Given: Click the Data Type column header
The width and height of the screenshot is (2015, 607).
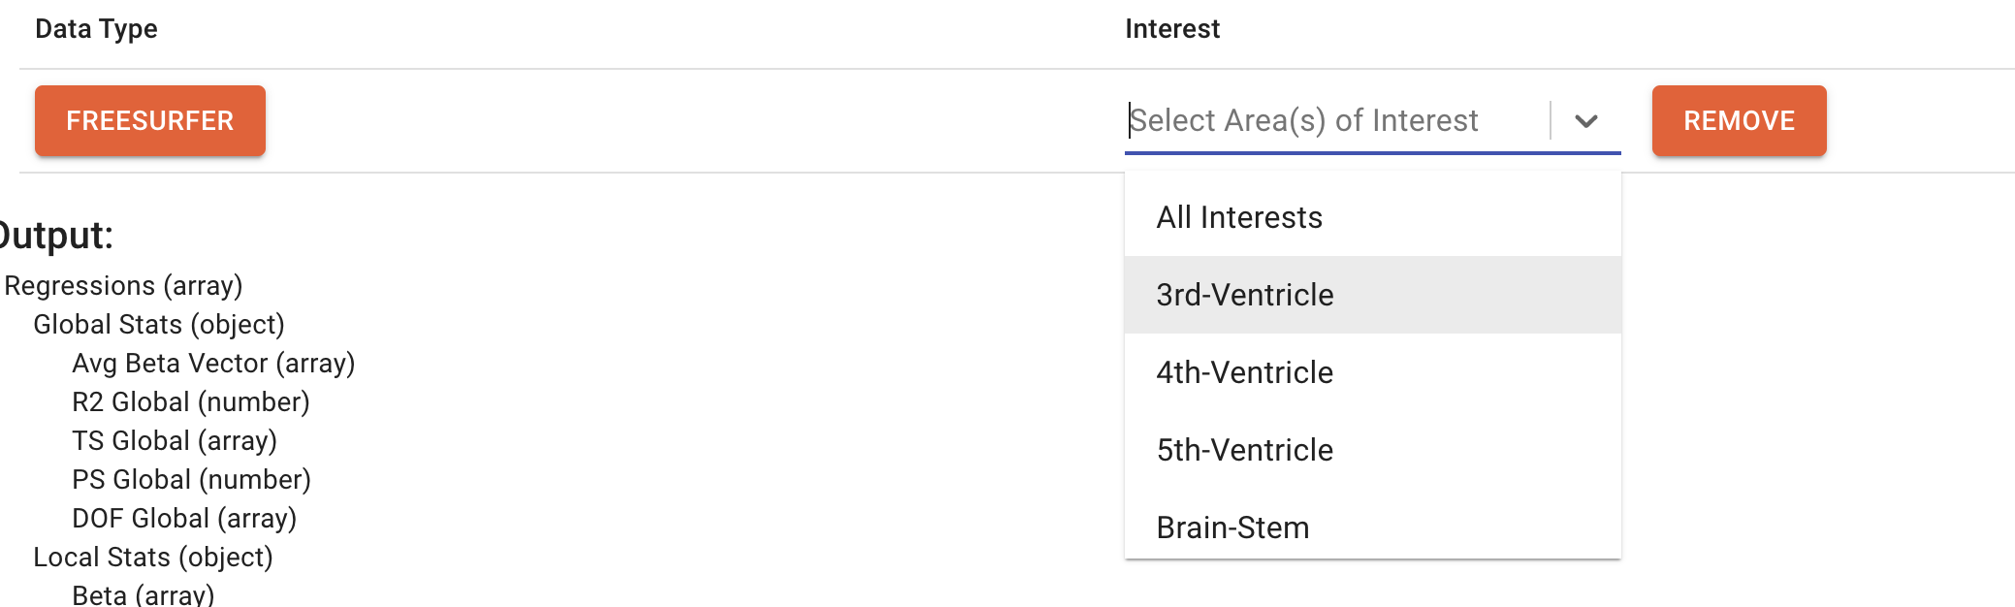Looking at the screenshot, I should pyautogui.click(x=96, y=29).
